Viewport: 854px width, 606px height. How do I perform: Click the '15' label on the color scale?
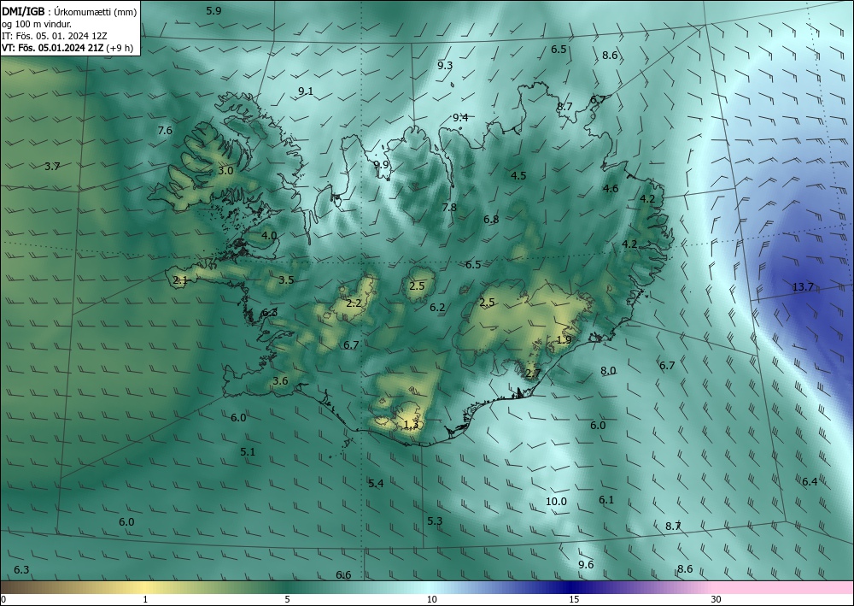point(574,599)
